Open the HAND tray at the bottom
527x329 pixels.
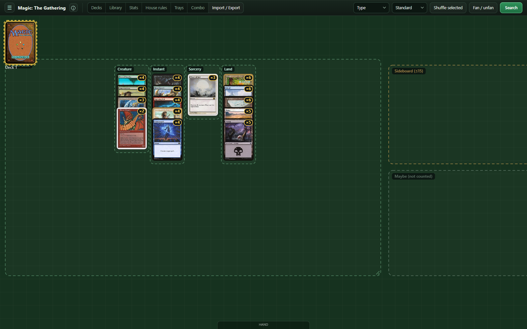(x=263, y=325)
